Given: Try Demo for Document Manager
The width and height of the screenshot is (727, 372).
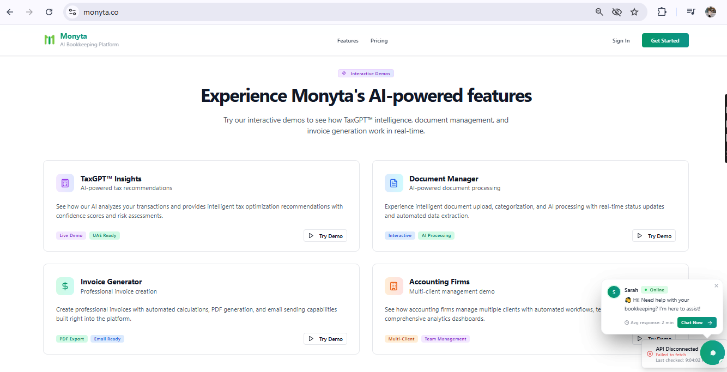Looking at the screenshot, I should pyautogui.click(x=654, y=236).
